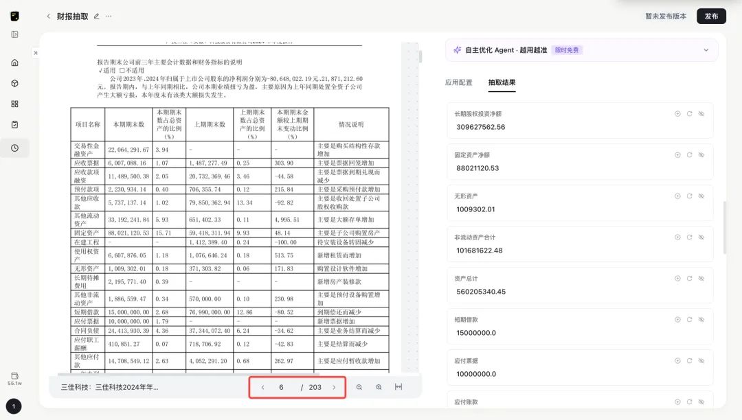Refresh the 短期借款 value
The height and width of the screenshot is (420, 742).
pyautogui.click(x=690, y=319)
